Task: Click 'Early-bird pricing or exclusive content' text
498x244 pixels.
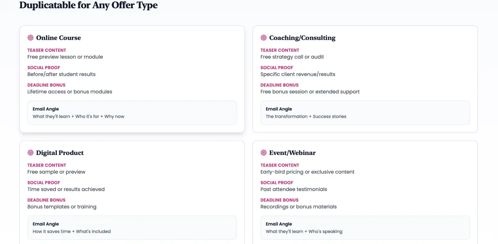Action: (307, 172)
